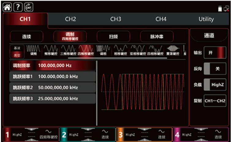Select 调相 phase modulation waveform icon
This screenshot has height=142, width=231.
coord(103,50)
